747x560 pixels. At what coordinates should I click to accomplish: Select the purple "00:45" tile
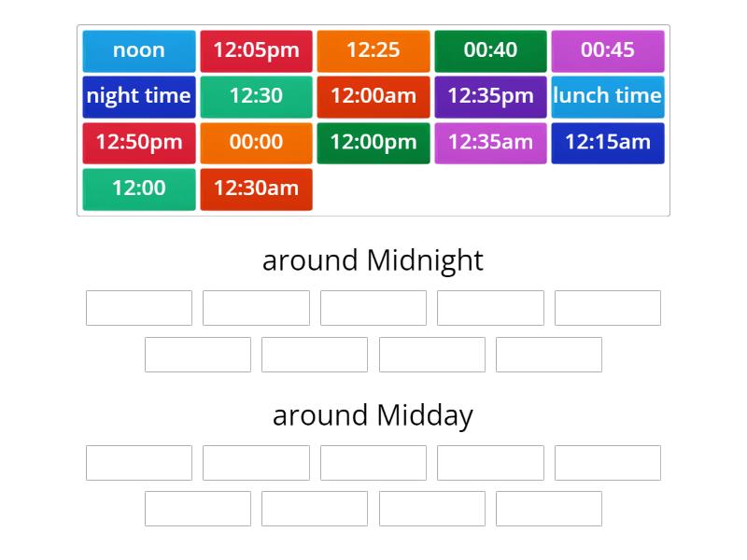pyautogui.click(x=608, y=50)
